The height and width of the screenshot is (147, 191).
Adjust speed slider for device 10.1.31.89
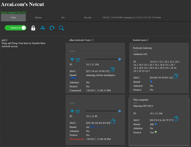click(x=103, y=111)
